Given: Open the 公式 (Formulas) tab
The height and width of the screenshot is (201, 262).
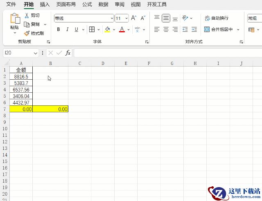Looking at the screenshot, I should [x=87, y=4].
